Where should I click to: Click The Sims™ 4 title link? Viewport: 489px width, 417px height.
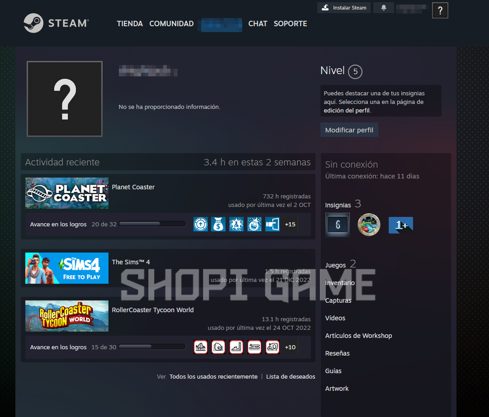pos(131,262)
